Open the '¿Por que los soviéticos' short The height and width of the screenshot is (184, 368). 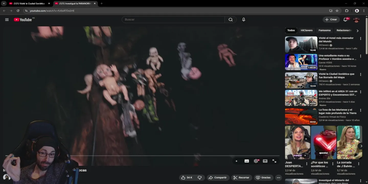tap(324, 143)
